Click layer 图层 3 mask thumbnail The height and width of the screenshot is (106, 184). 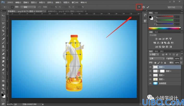(x=162, y=71)
